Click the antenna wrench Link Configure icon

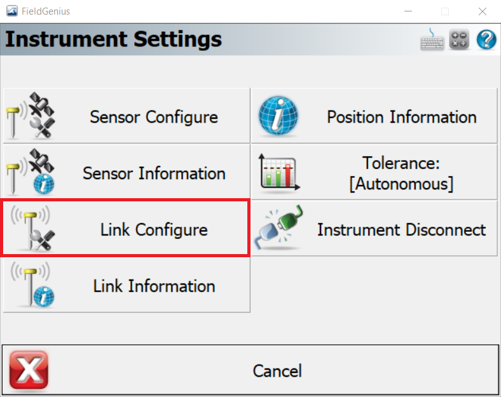pyautogui.click(x=32, y=228)
